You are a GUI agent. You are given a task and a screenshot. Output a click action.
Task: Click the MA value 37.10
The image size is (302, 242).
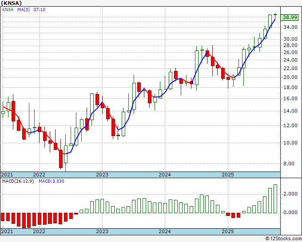click(39, 10)
